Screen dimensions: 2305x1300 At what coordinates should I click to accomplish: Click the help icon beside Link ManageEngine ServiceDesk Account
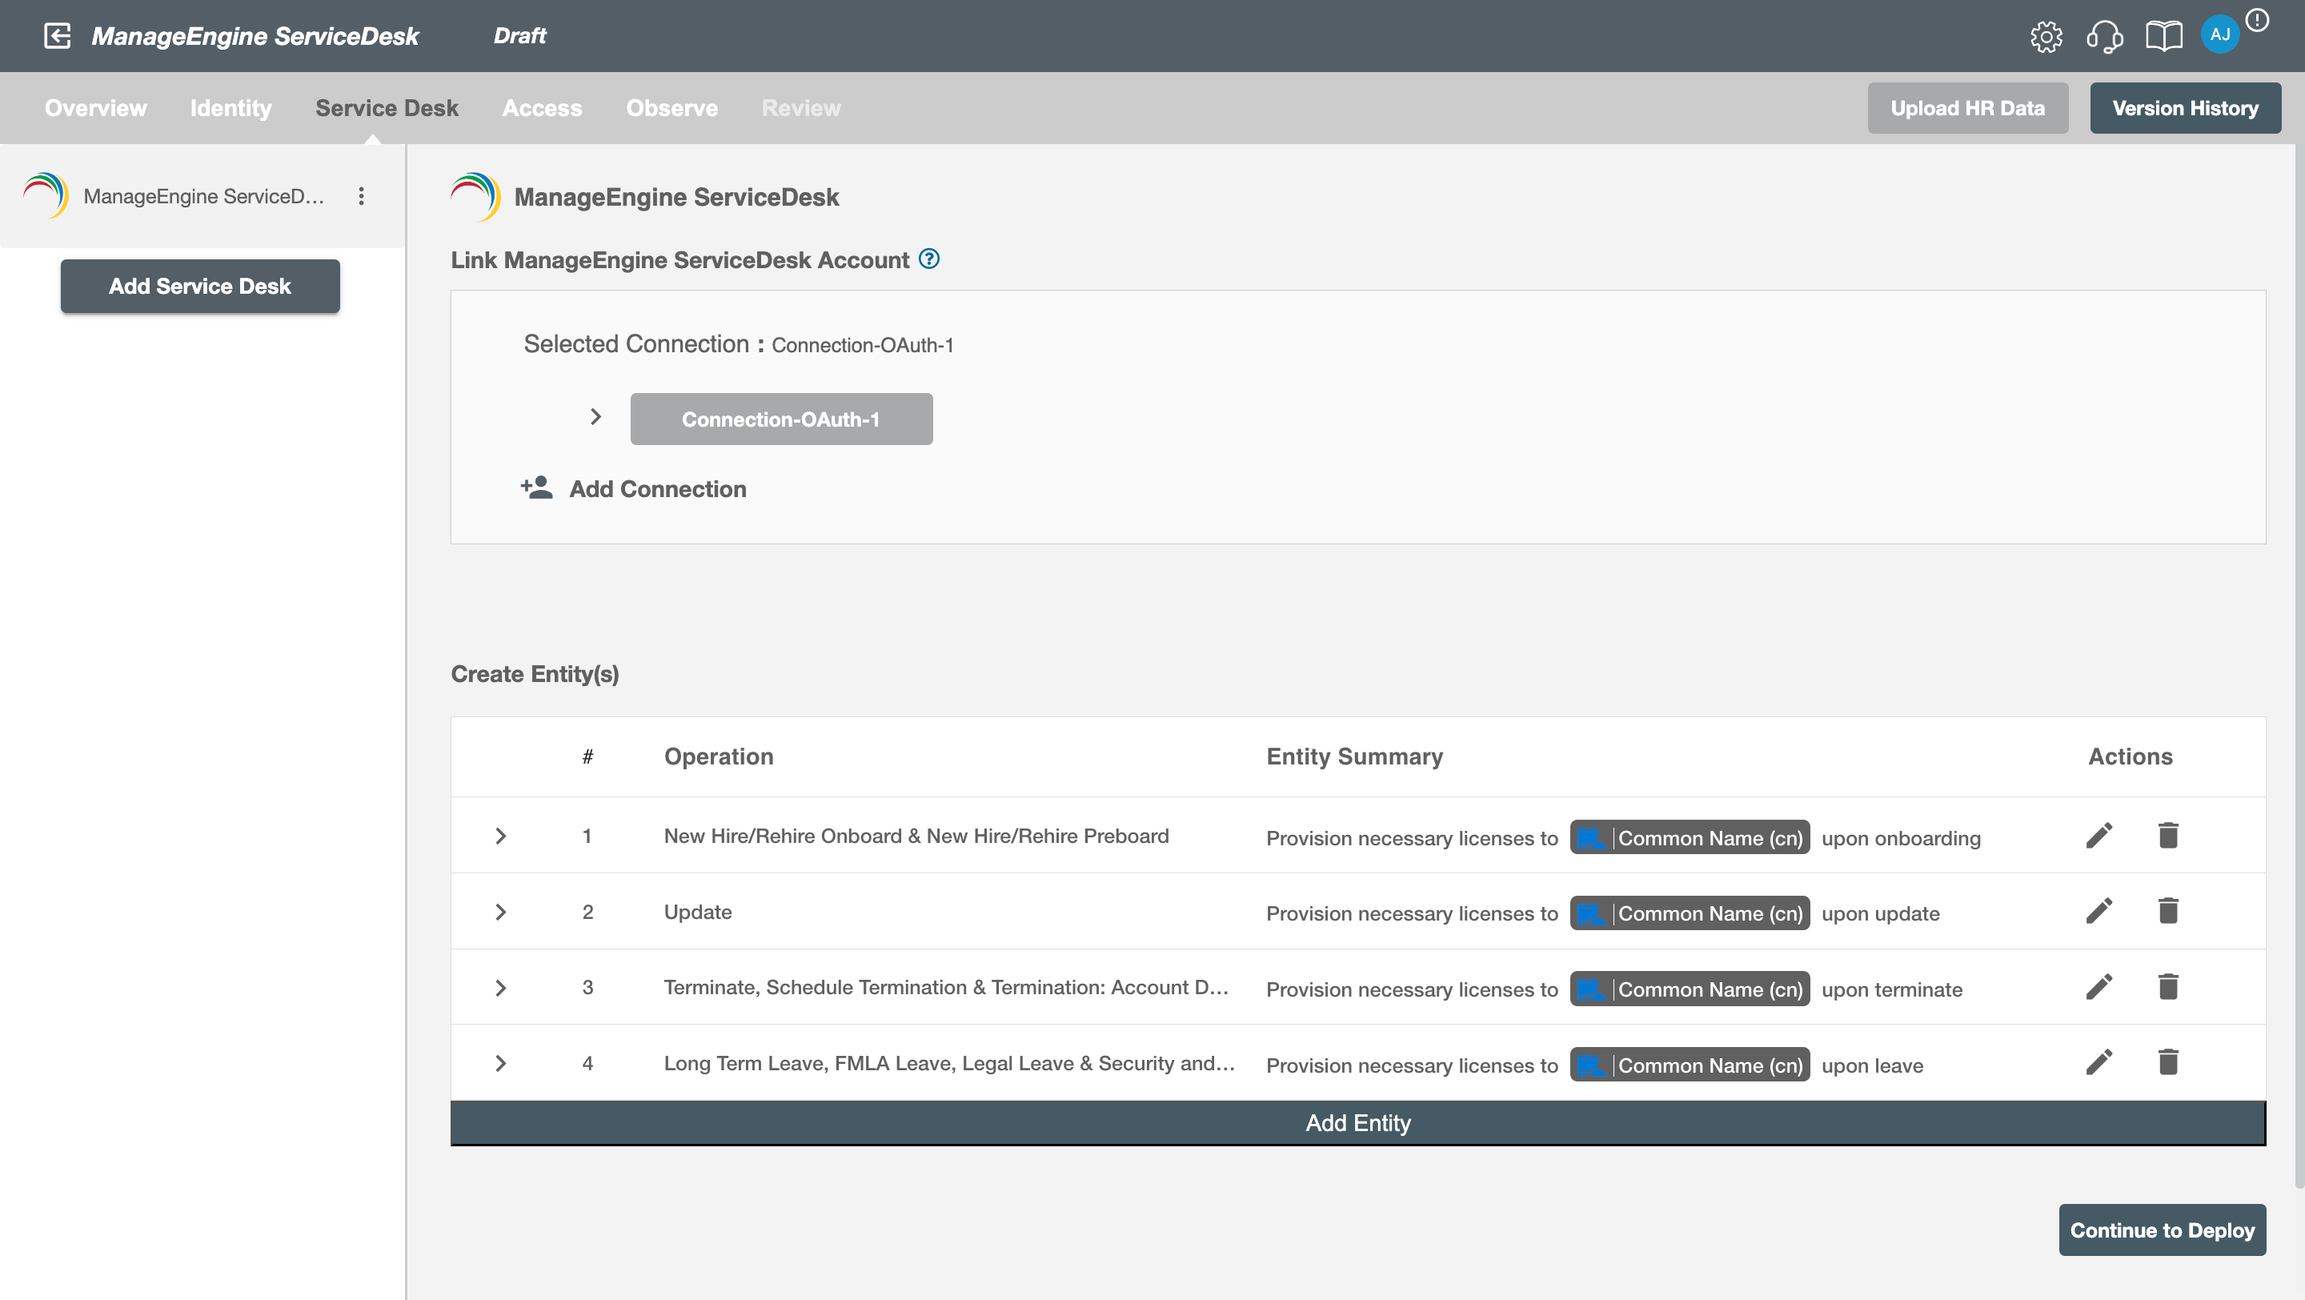click(x=930, y=259)
